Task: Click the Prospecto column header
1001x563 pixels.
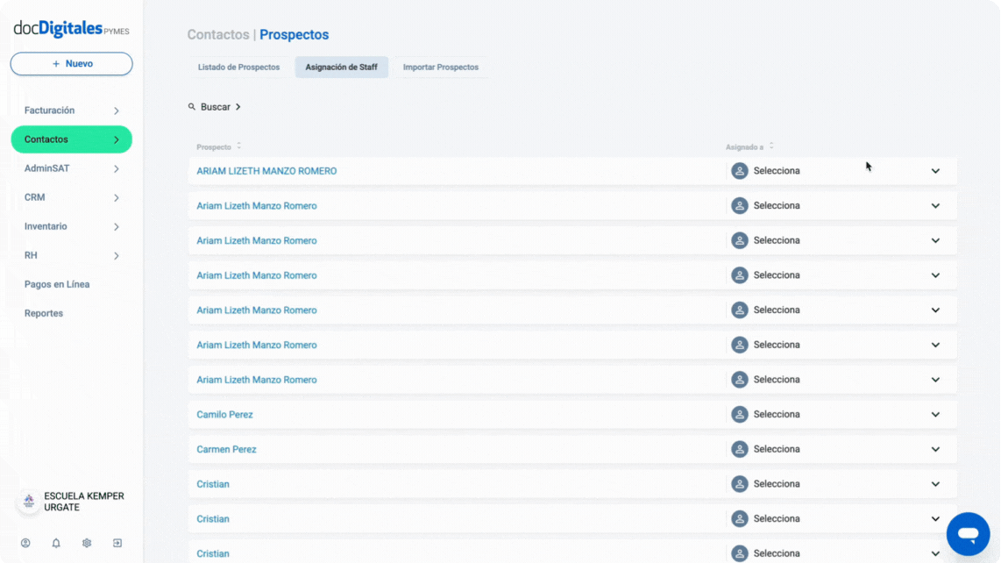Action: [214, 147]
